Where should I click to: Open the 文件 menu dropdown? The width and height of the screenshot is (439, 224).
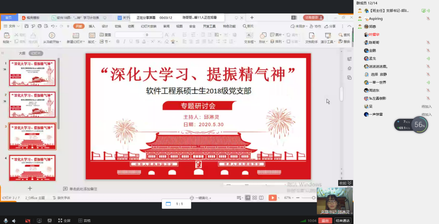13,26
